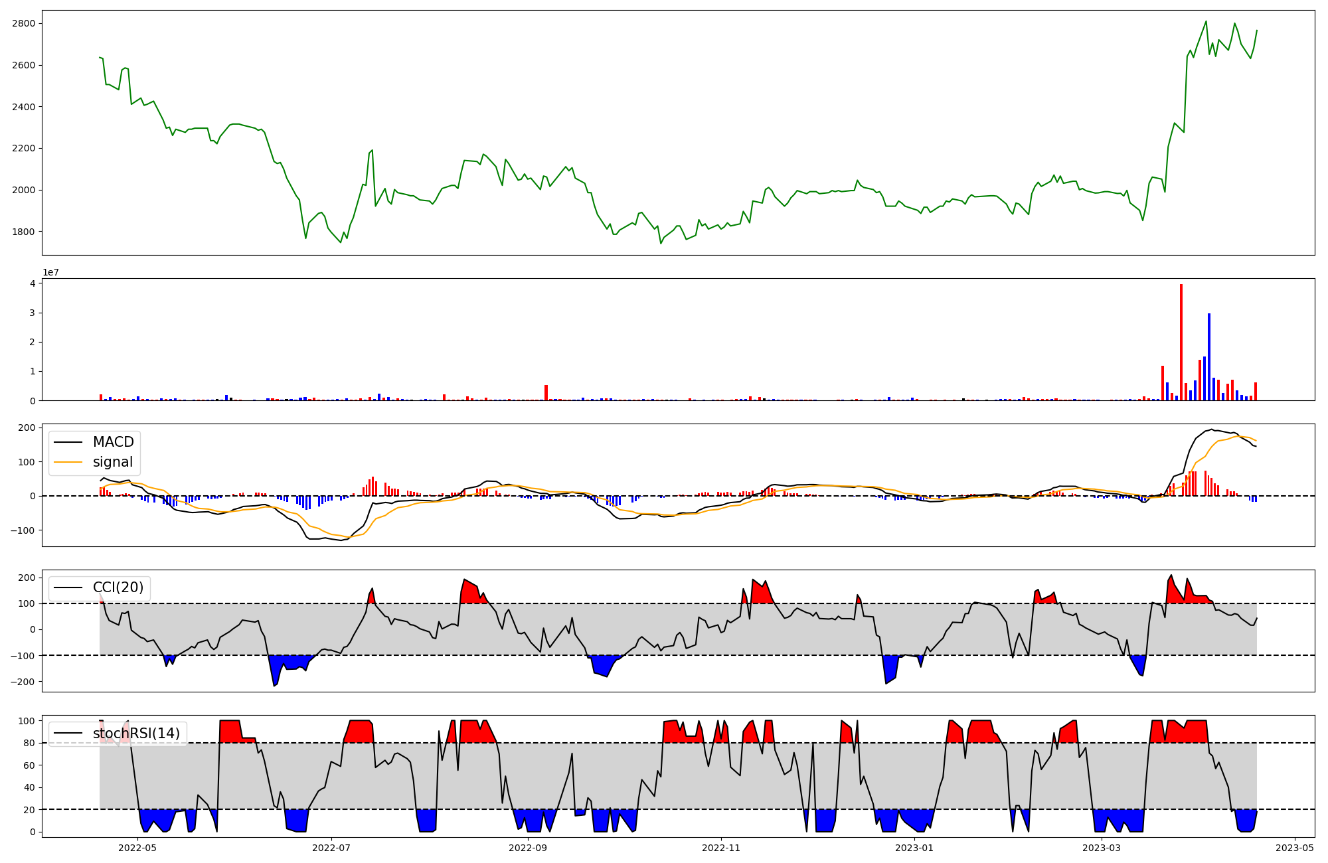The height and width of the screenshot is (863, 1328).
Task: Click the 200 tick on the MACD axis
Action: (x=27, y=428)
